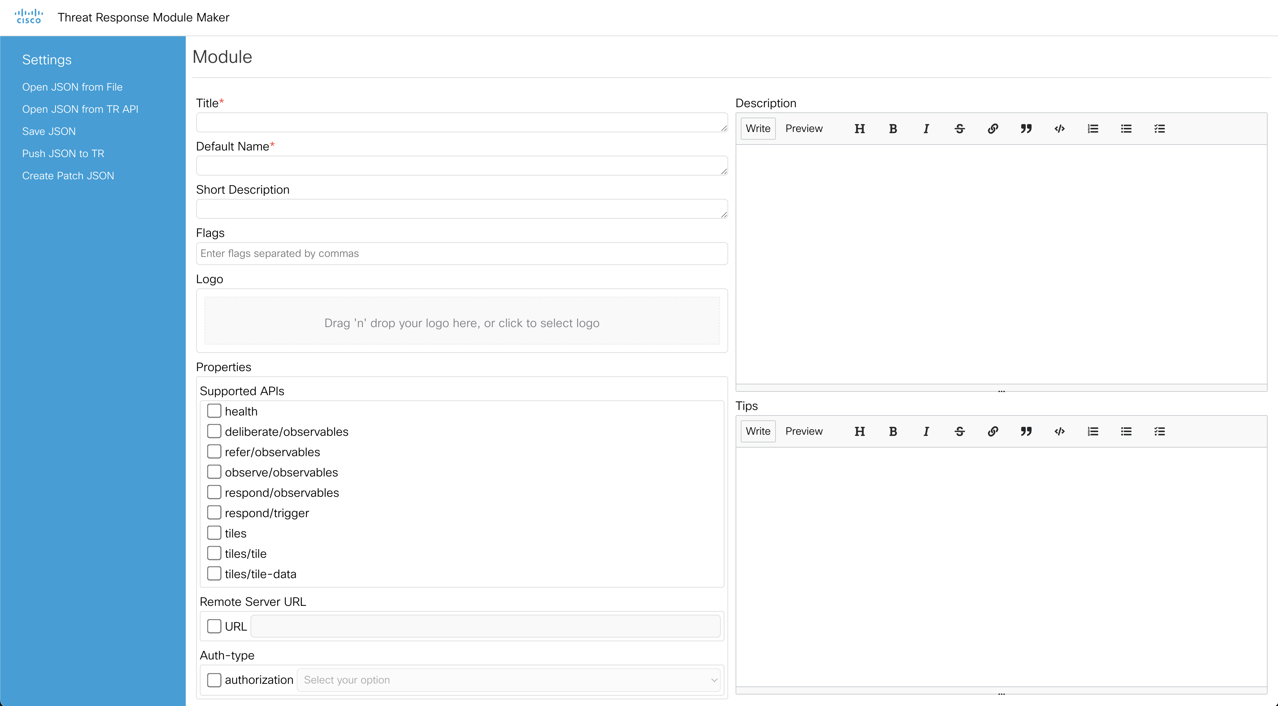Click the ordered list icon in Tips toolbar
The width and height of the screenshot is (1278, 706).
1093,431
